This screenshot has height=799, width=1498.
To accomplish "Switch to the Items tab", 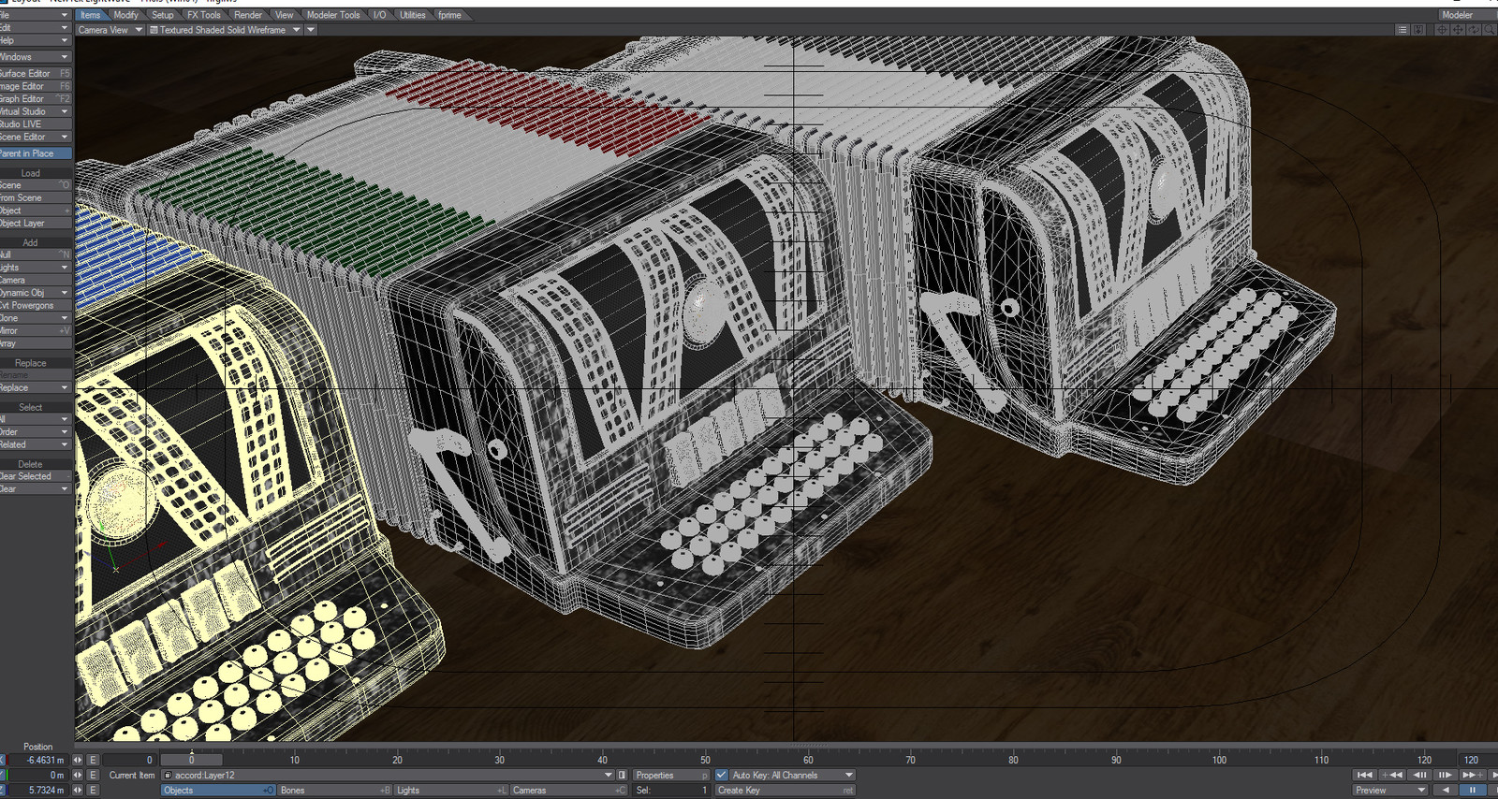I will pos(91,15).
